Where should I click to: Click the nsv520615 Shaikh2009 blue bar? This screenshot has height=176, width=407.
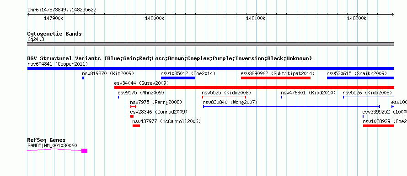pos(360,78)
